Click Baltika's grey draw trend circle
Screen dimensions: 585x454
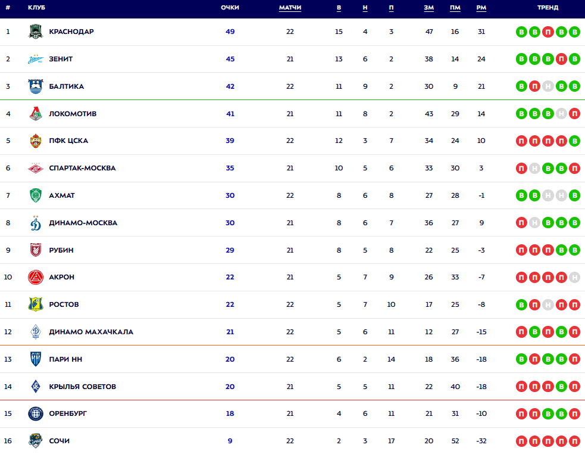pos(548,86)
